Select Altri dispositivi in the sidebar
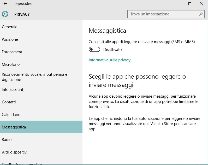208x165 pixels. coord(15,152)
